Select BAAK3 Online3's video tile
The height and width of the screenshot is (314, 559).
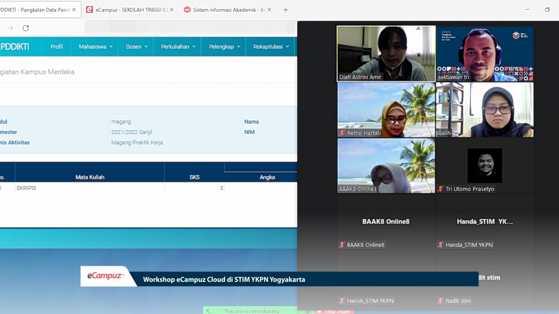[386, 166]
